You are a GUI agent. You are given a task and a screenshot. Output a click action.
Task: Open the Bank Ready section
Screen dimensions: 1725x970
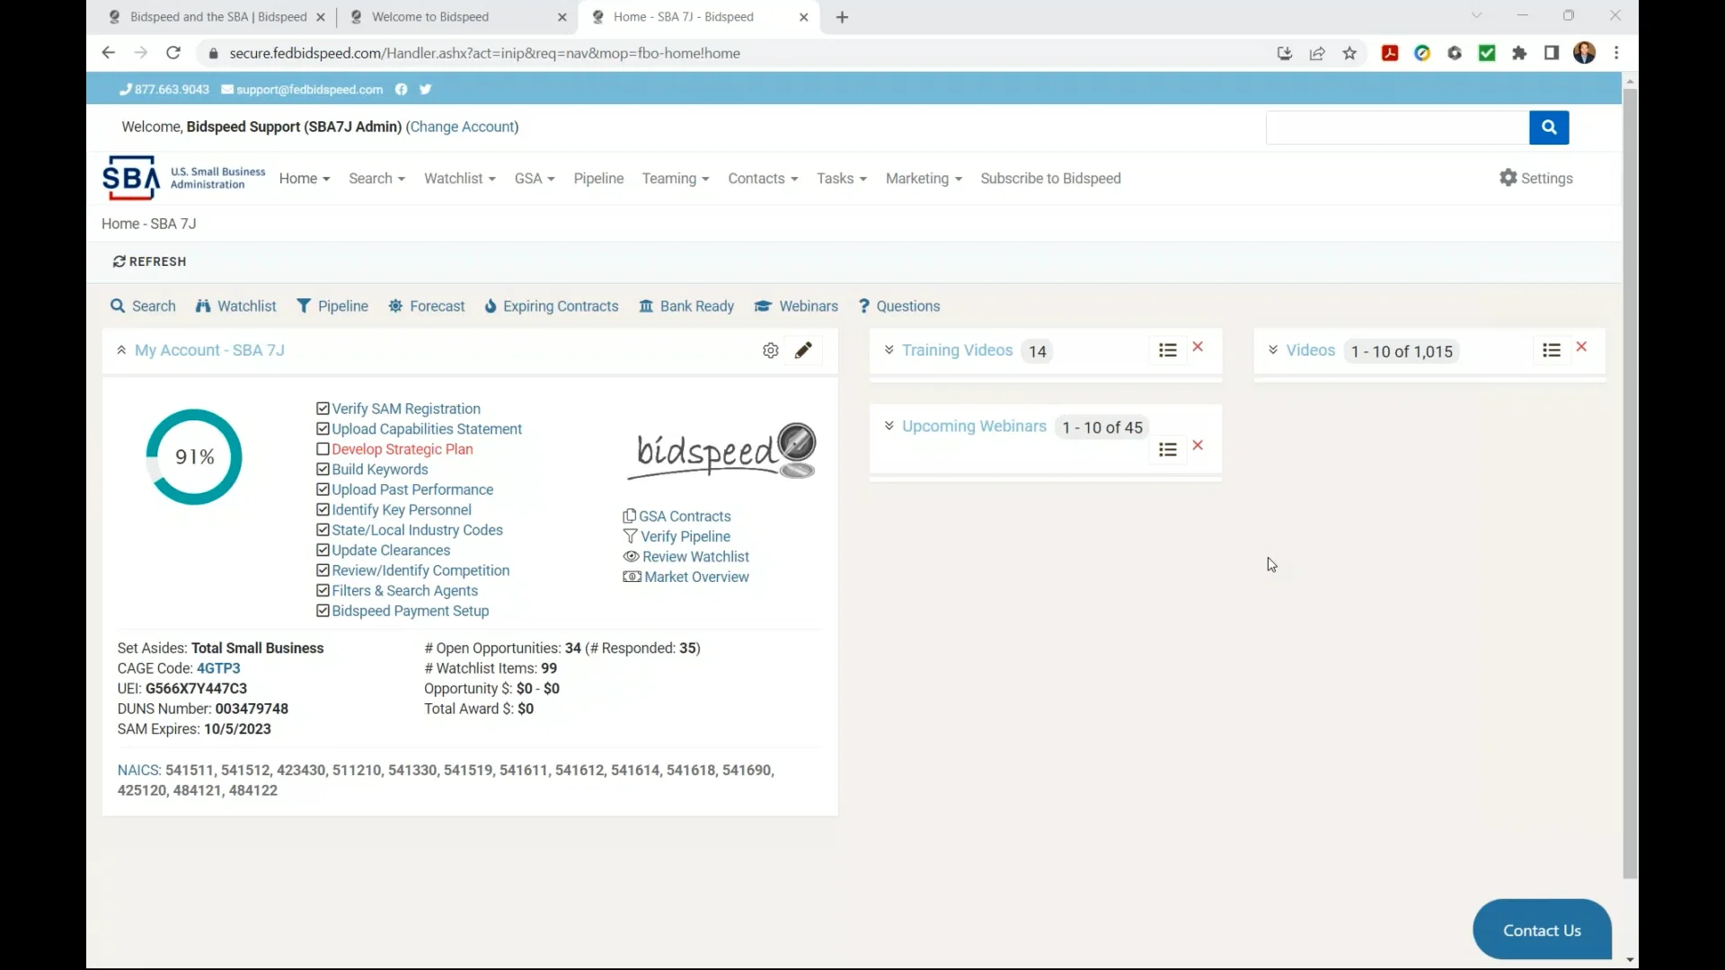coord(687,305)
